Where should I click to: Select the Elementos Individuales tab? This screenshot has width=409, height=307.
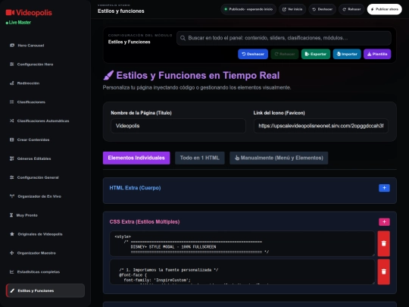pos(136,158)
